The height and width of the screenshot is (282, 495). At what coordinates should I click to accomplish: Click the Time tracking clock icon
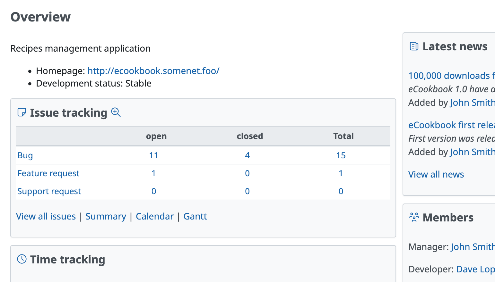22,259
